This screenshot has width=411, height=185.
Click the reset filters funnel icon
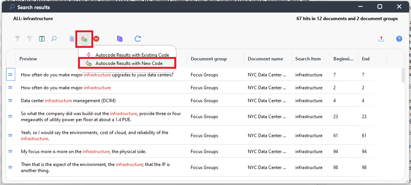click(30, 39)
